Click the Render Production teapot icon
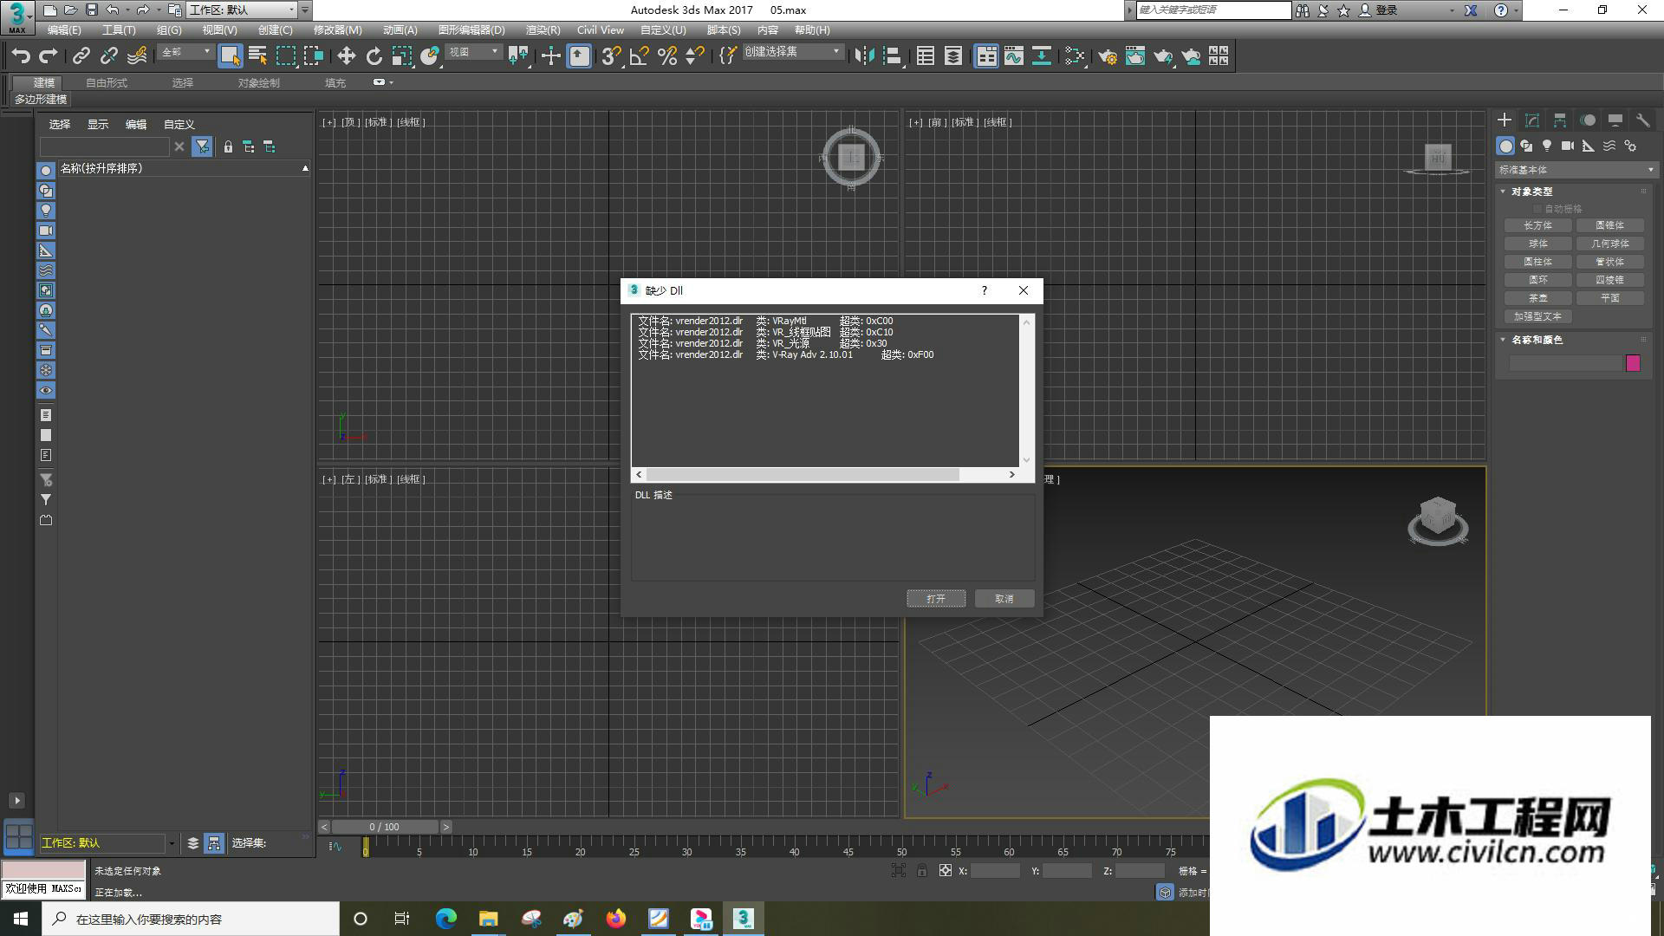The height and width of the screenshot is (936, 1664). [x=1163, y=56]
